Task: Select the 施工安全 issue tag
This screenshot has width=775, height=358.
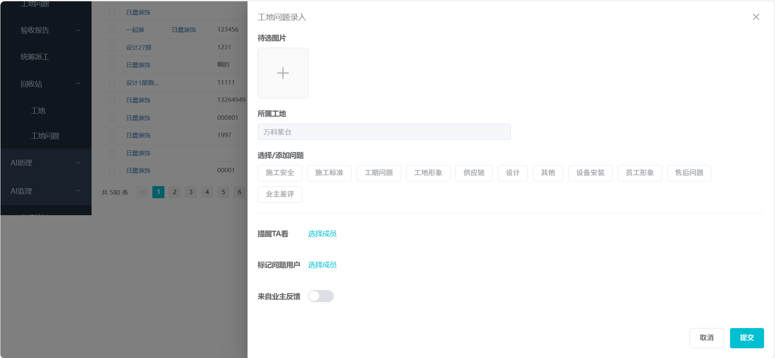Action: click(280, 173)
